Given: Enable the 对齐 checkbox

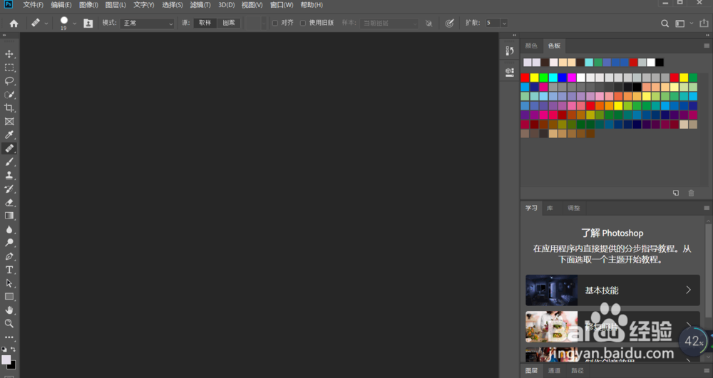Looking at the screenshot, I should [x=275, y=23].
